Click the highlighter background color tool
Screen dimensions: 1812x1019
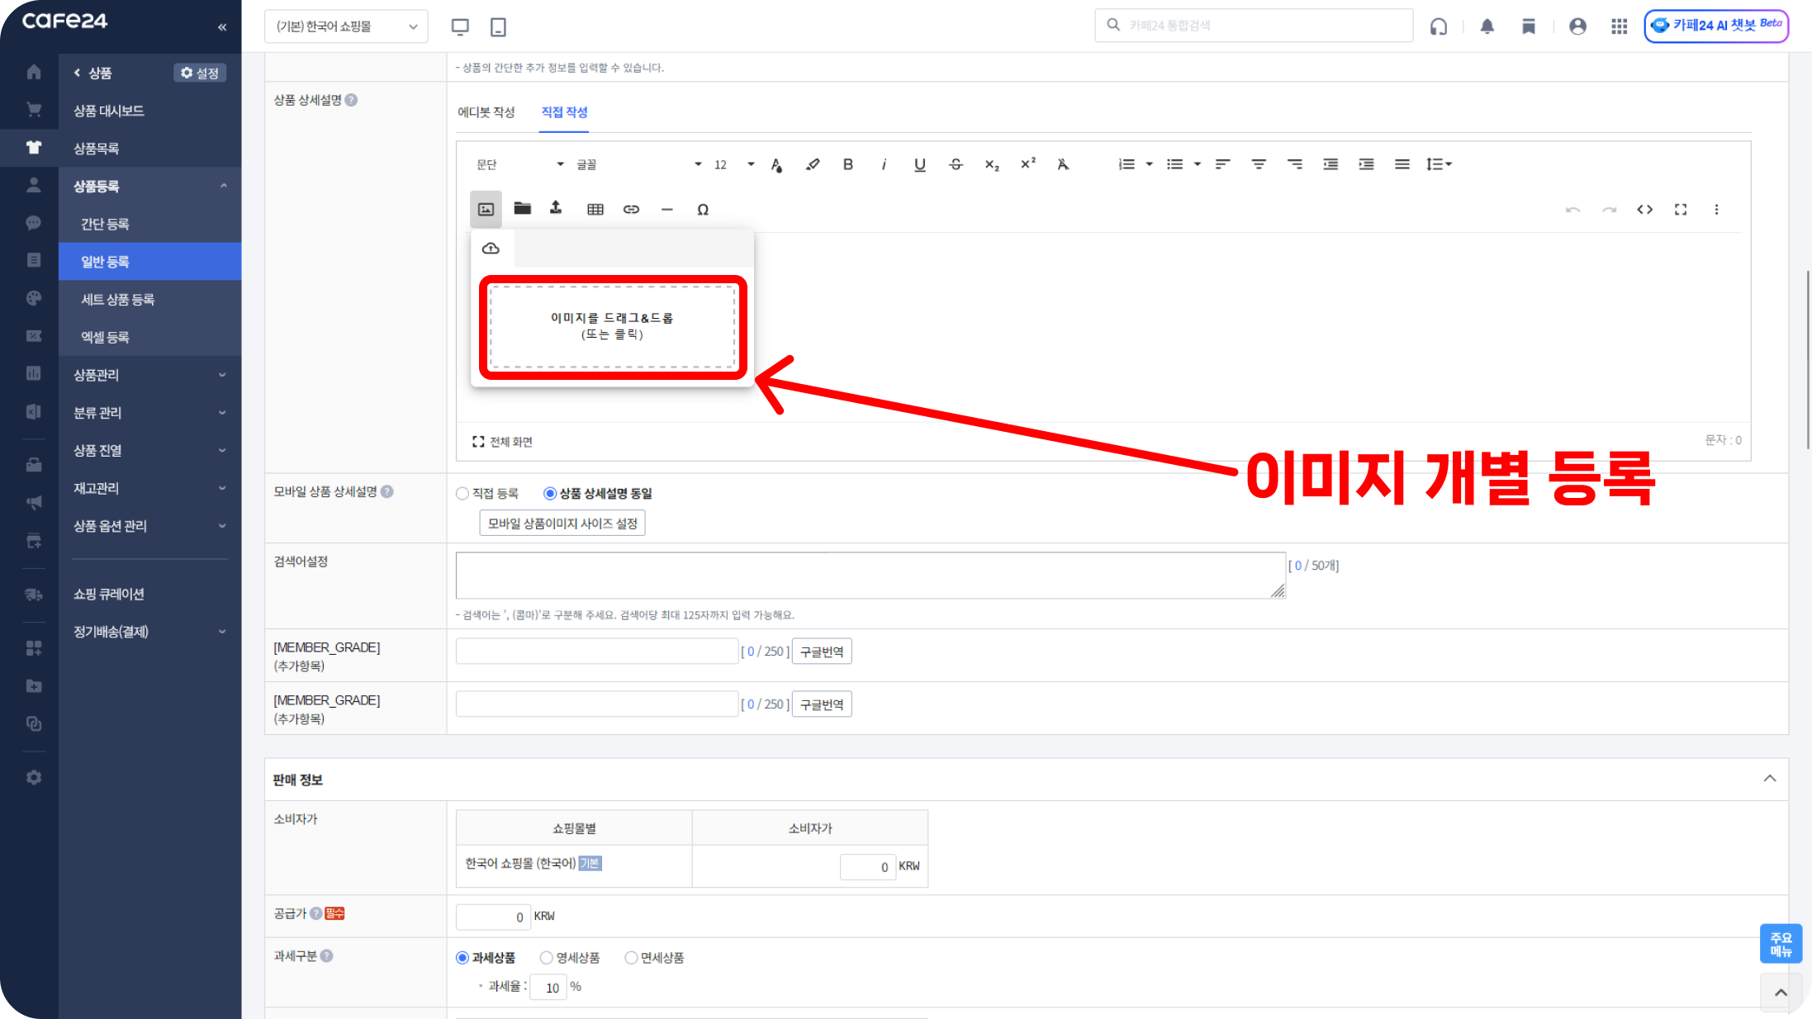pos(813,164)
